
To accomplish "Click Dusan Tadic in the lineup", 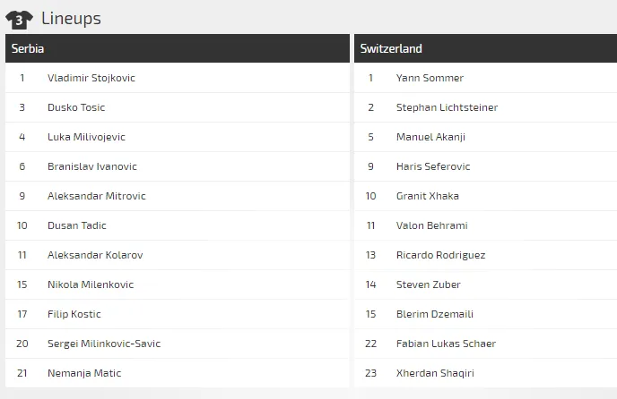I will point(76,225).
